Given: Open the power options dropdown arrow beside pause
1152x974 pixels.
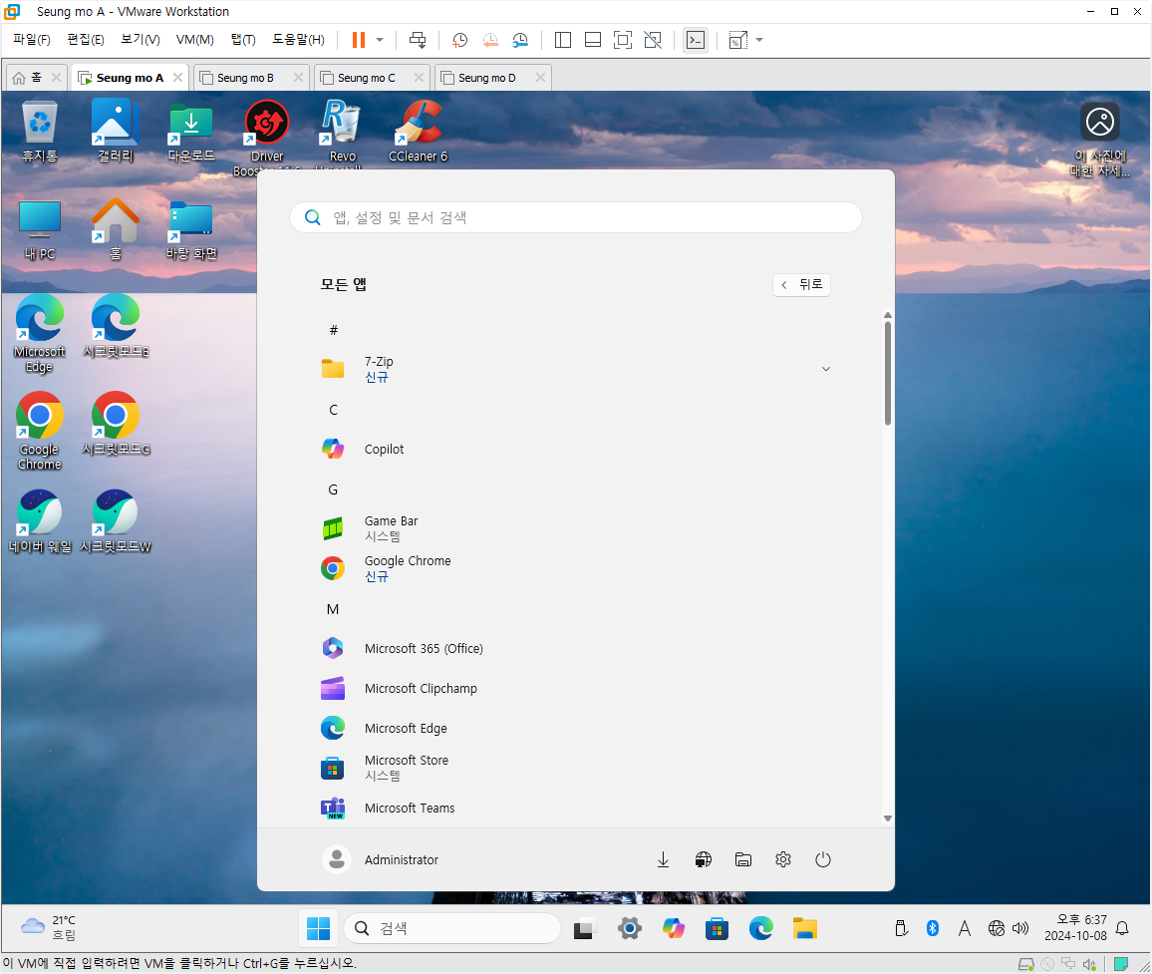Looking at the screenshot, I should tap(380, 40).
